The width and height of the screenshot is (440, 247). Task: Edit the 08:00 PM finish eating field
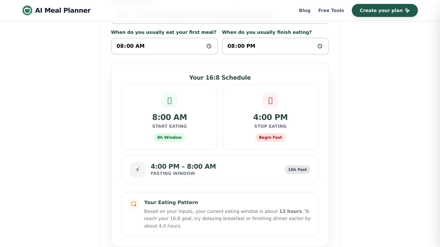pyautogui.click(x=267, y=46)
